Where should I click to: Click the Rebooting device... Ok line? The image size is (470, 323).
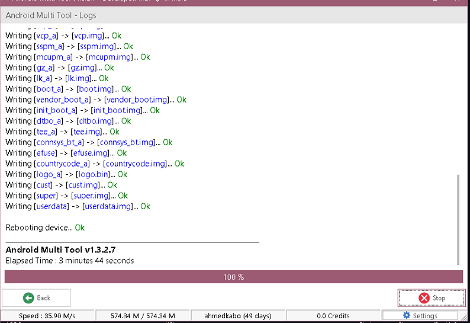coord(45,228)
